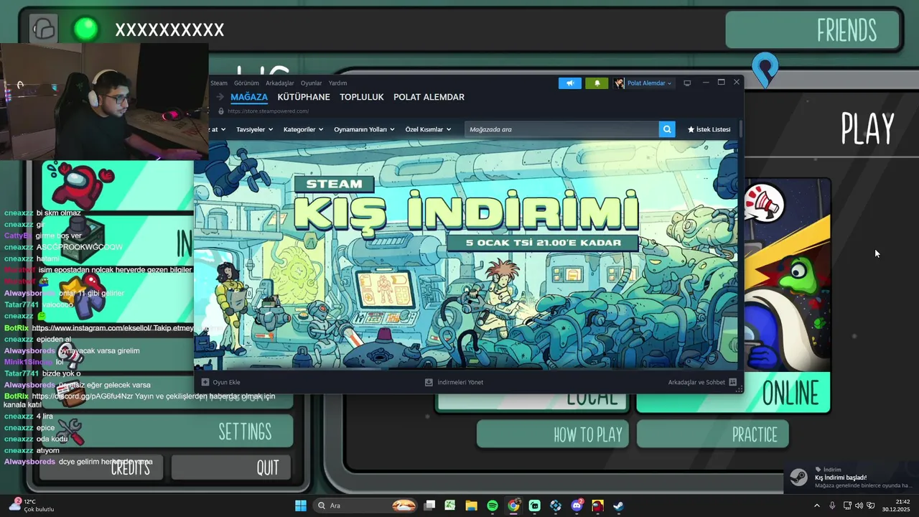Click the lock icon beside the store URL
Image resolution: width=919 pixels, height=517 pixels.
click(221, 111)
